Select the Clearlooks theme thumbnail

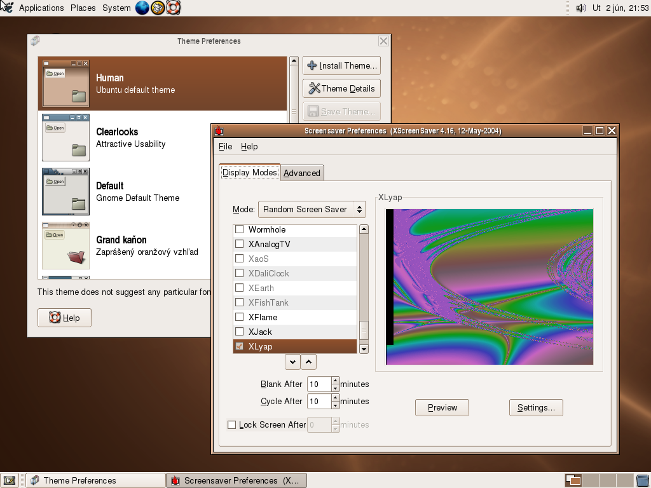pyautogui.click(x=65, y=137)
